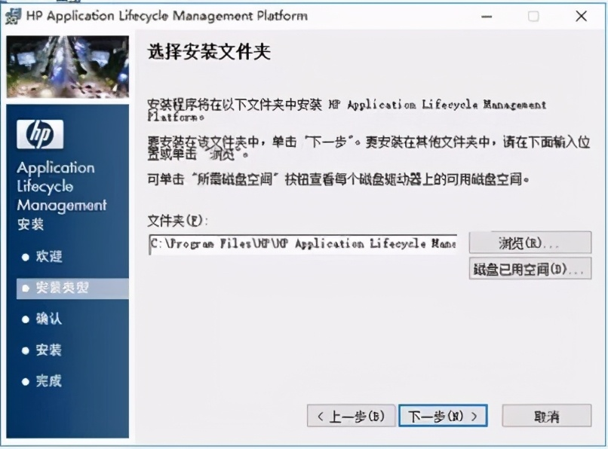Click the HP logo in sidebar
608x449 pixels.
click(x=39, y=134)
